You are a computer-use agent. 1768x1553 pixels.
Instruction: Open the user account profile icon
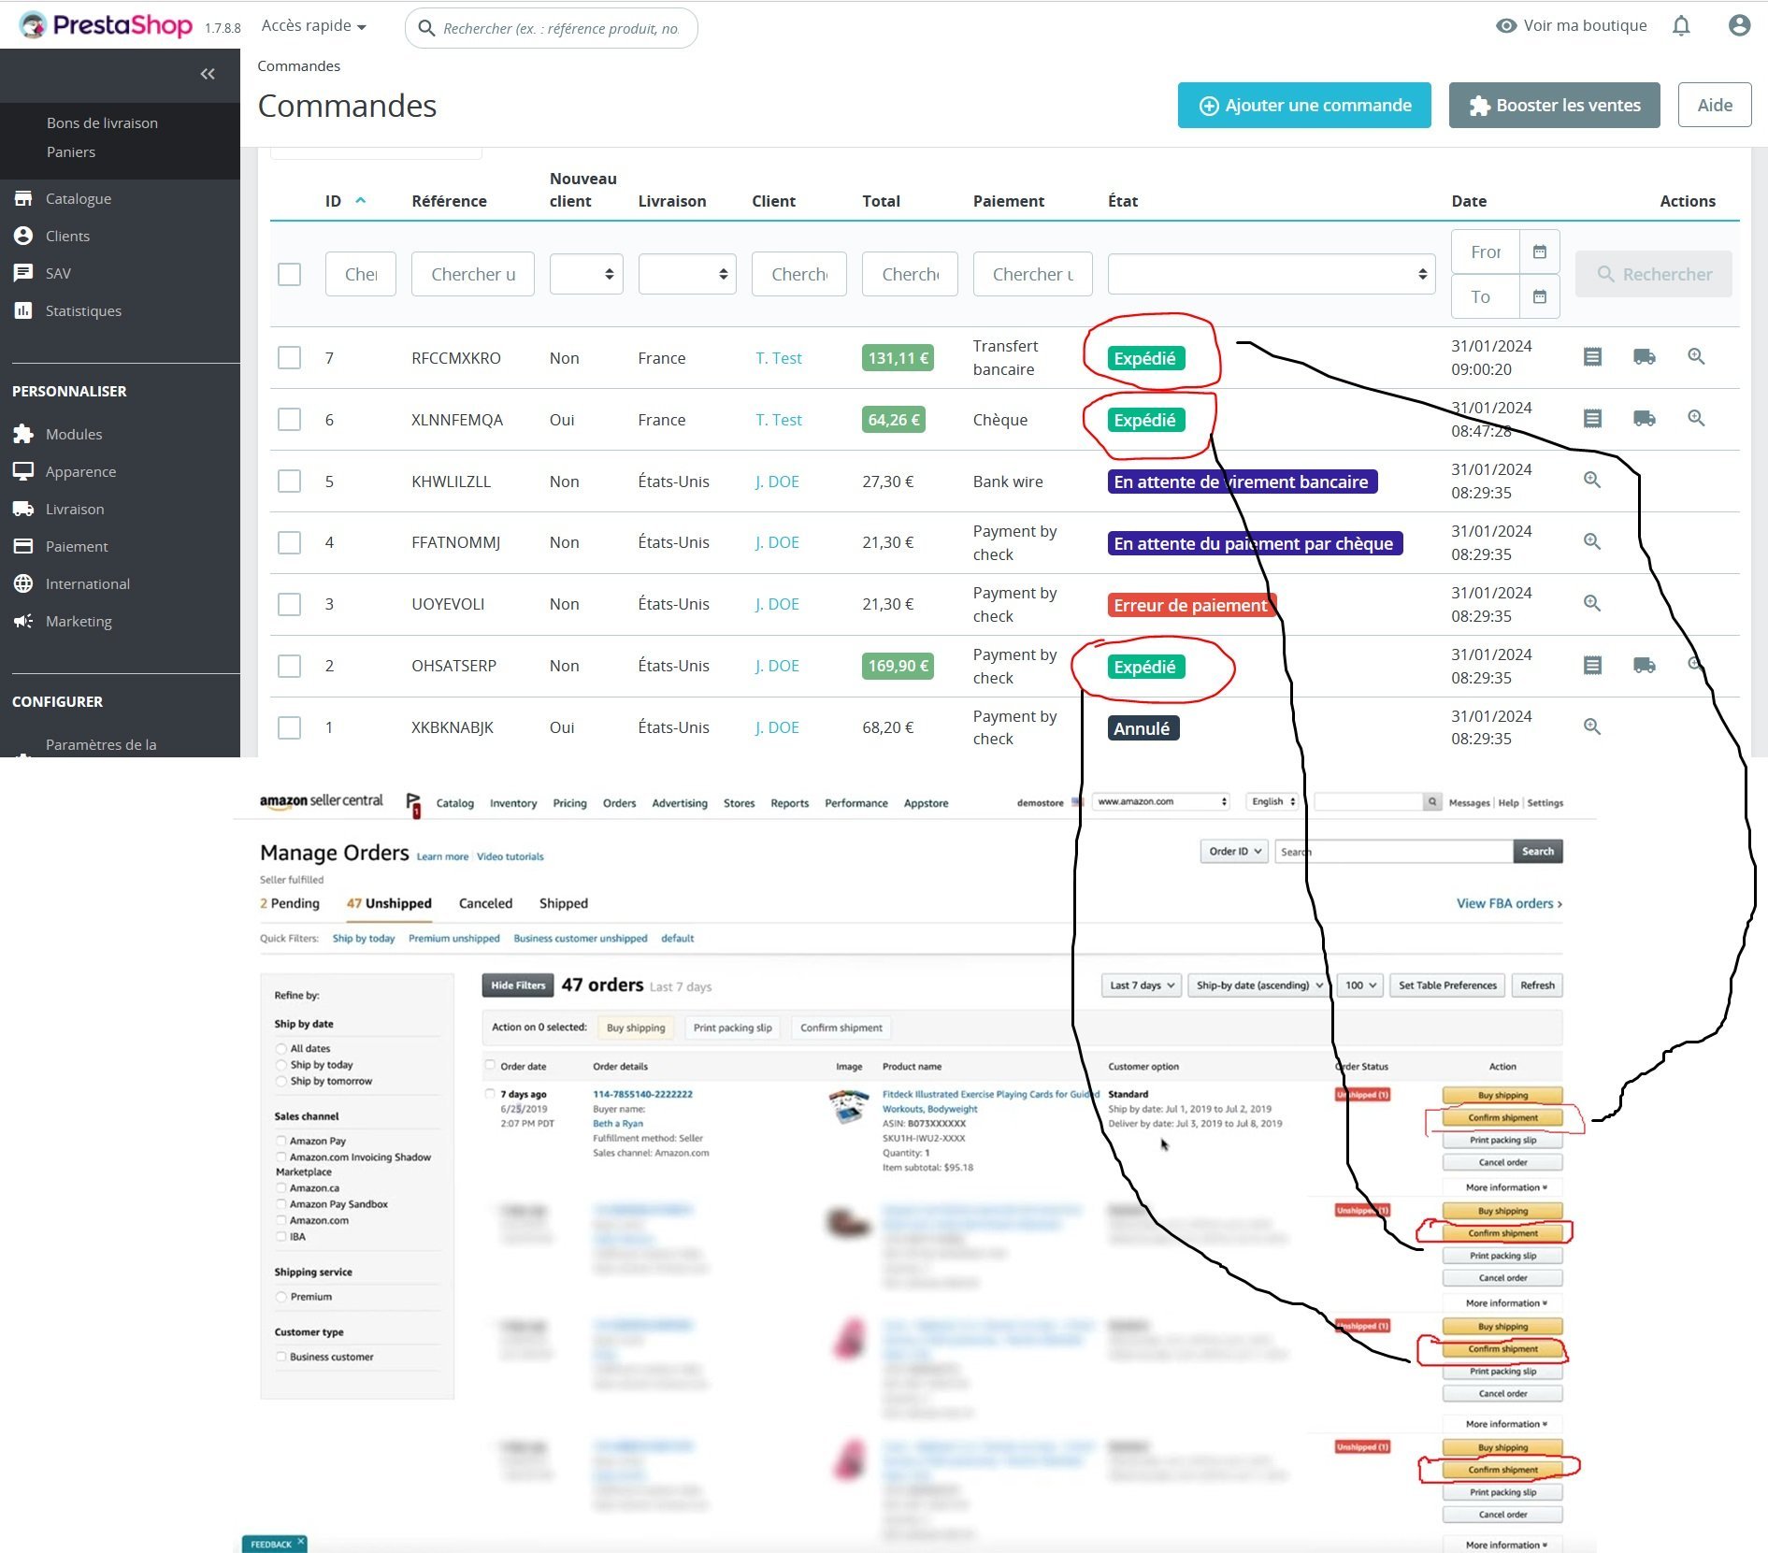point(1739,26)
